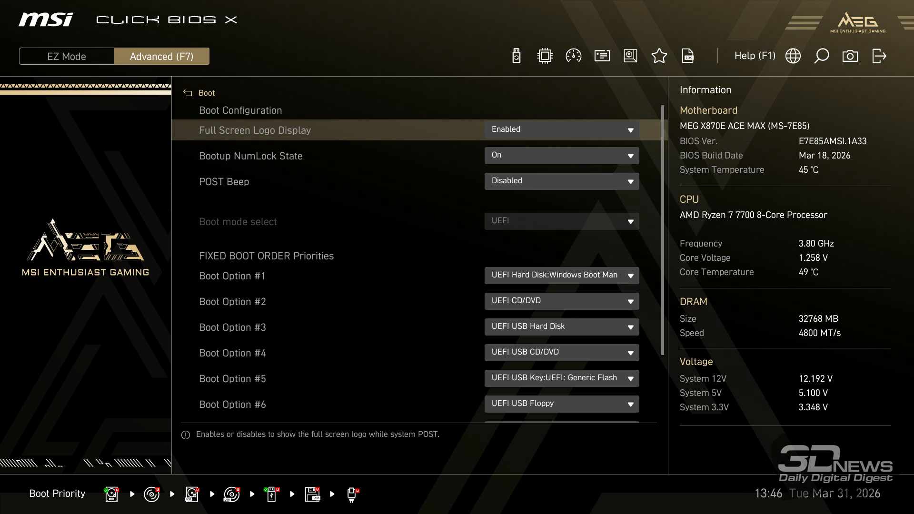Open the language globe icon
Image resolution: width=914 pixels, height=514 pixels.
[793, 56]
